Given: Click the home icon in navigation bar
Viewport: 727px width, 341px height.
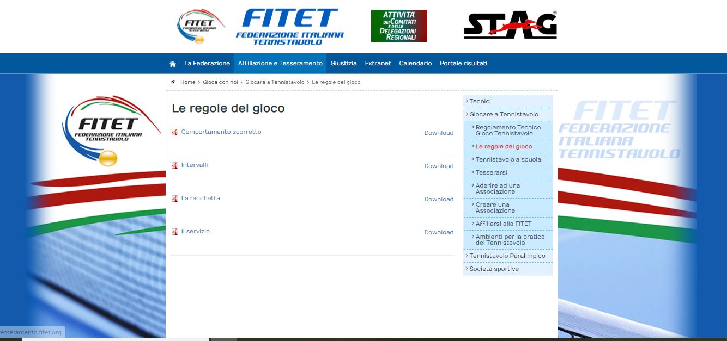Looking at the screenshot, I should [173, 64].
